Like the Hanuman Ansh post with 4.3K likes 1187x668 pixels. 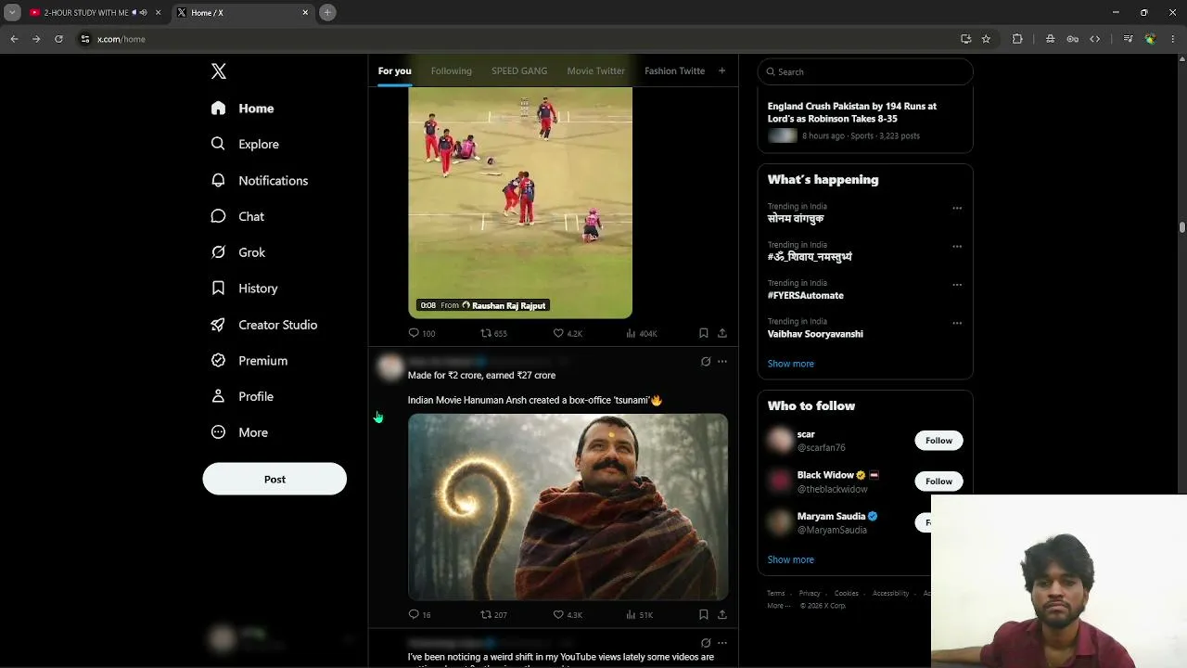click(568, 614)
